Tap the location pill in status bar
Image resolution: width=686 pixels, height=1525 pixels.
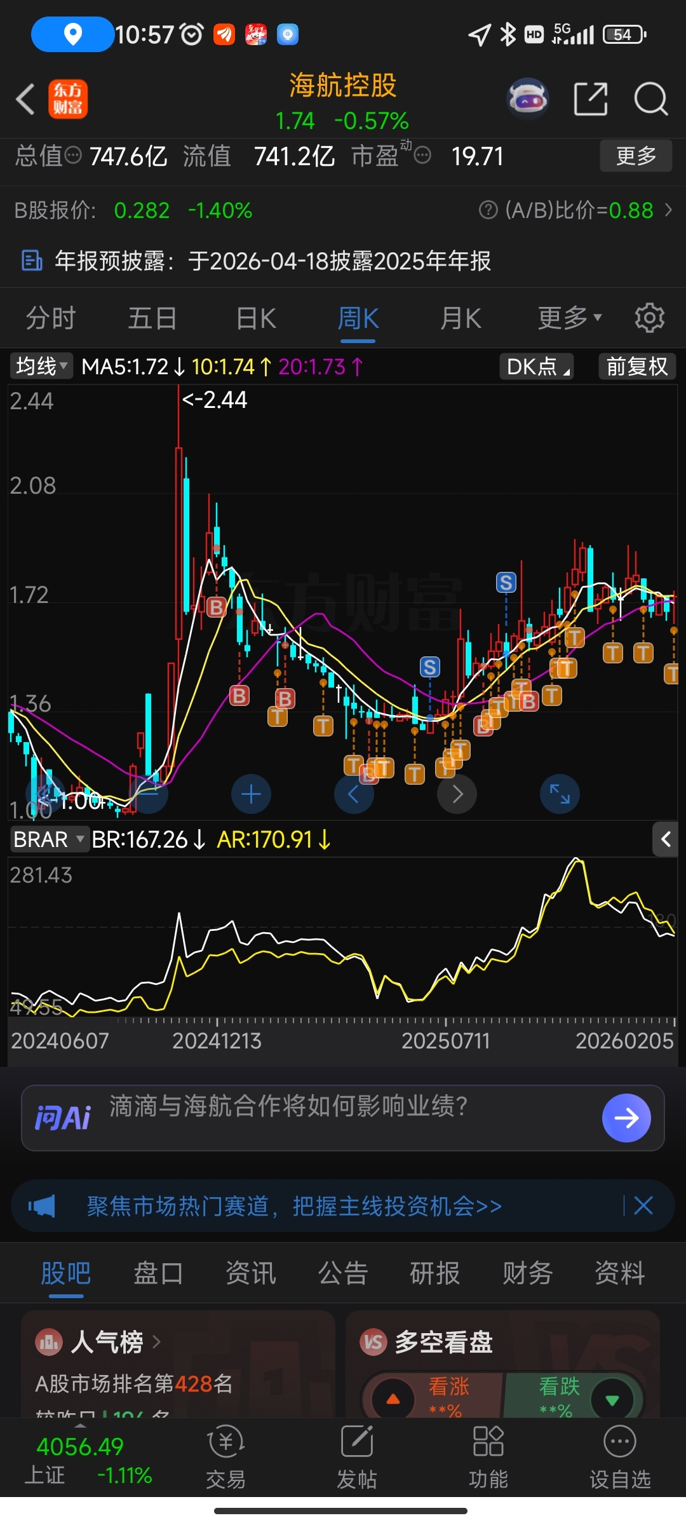coord(72,34)
